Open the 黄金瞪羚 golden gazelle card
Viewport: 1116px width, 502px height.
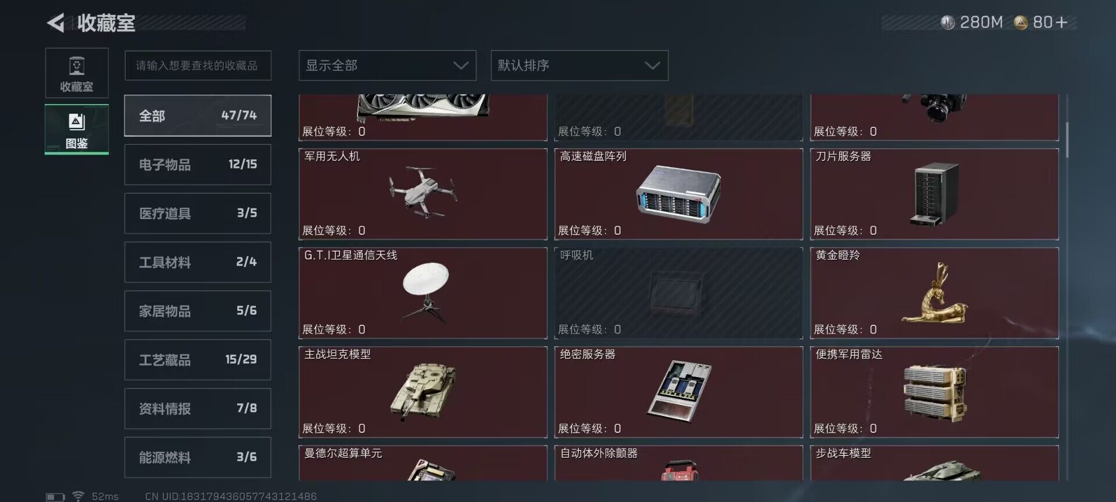(935, 293)
